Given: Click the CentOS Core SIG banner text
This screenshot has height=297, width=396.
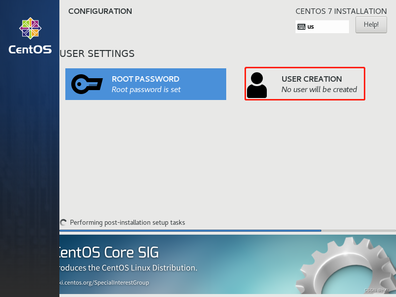Looking at the screenshot, I should click(x=109, y=252).
